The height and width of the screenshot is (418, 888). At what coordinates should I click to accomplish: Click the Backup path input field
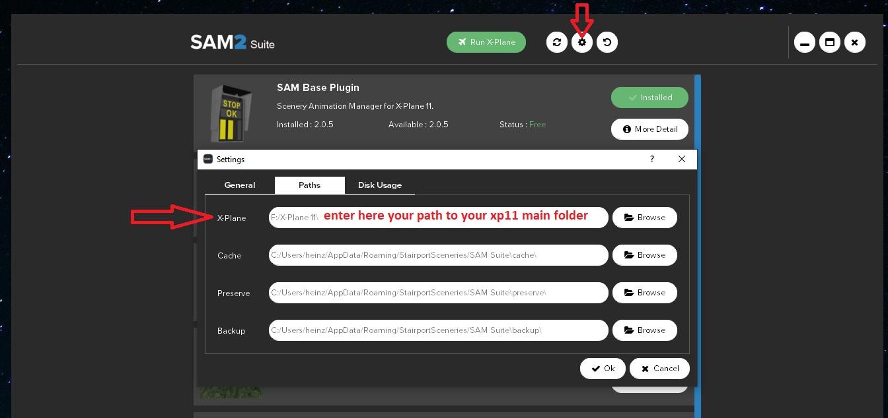[438, 330]
